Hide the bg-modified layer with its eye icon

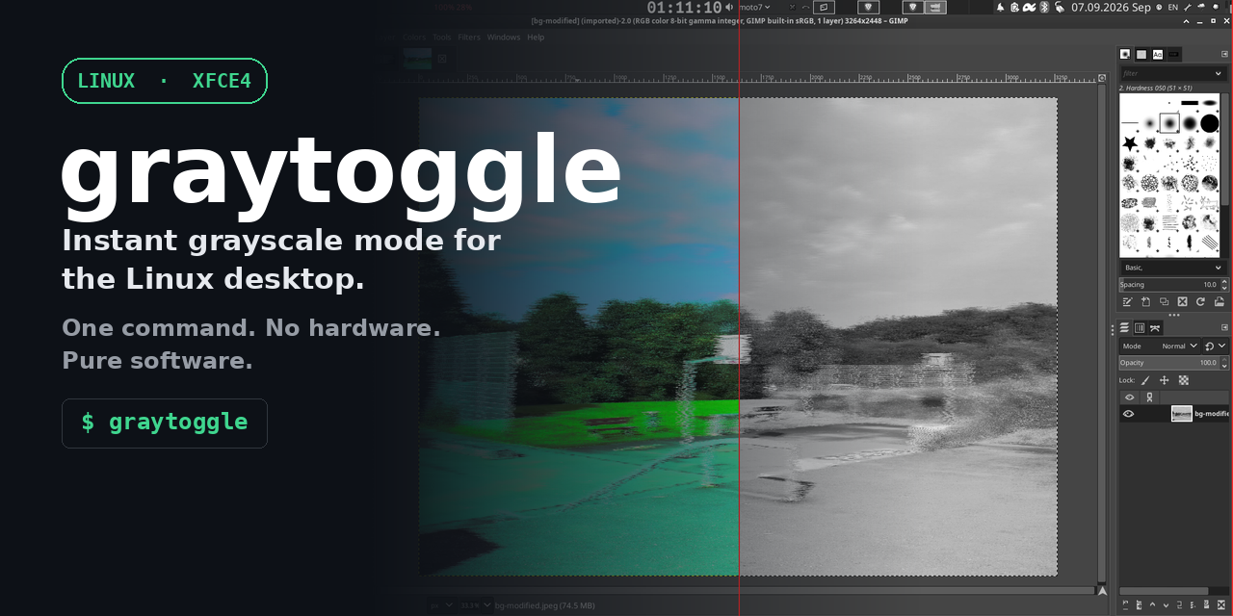point(1129,414)
